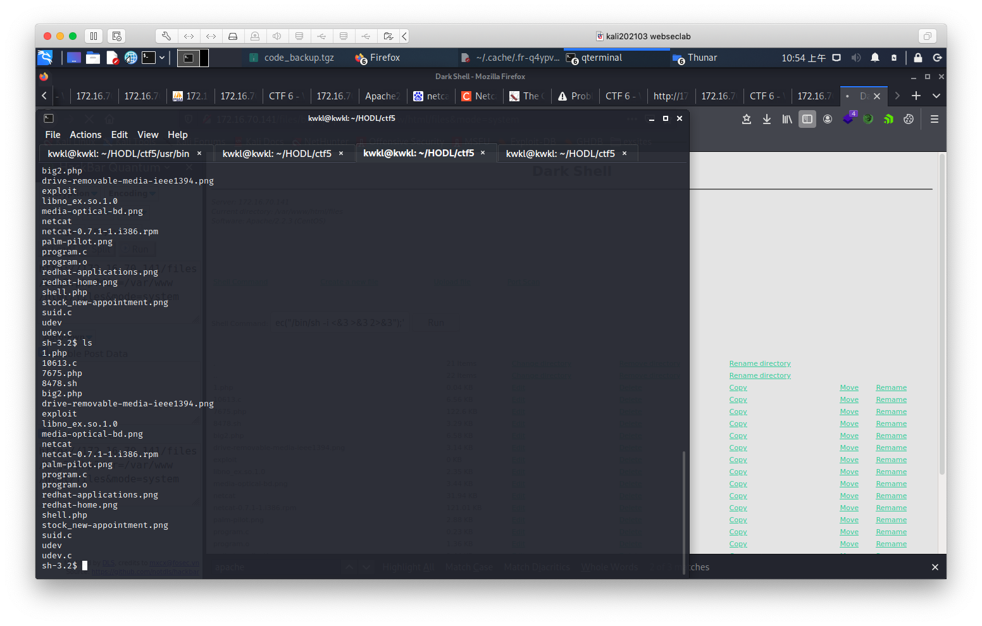Close the Firefox find bar
The image size is (982, 626).
[935, 567]
